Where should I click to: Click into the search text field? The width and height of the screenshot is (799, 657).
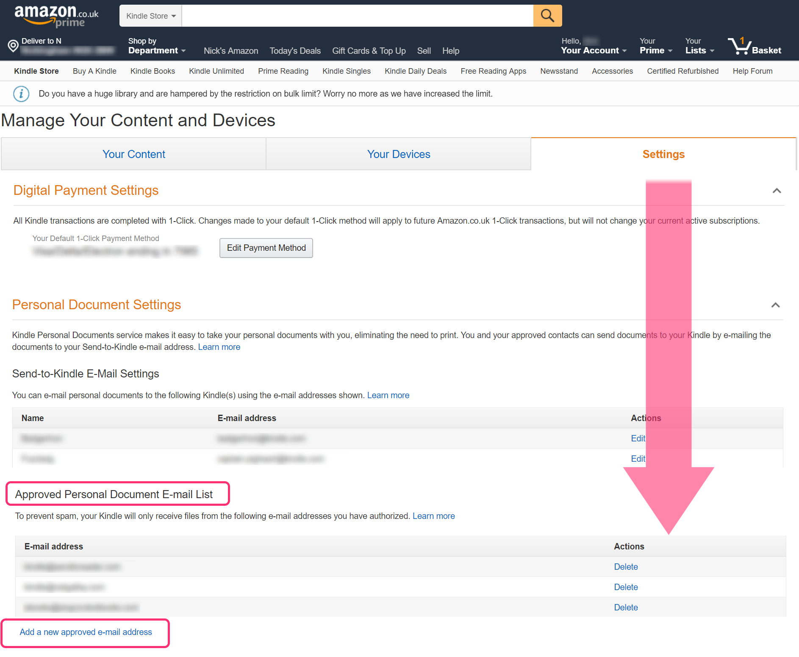pos(358,16)
